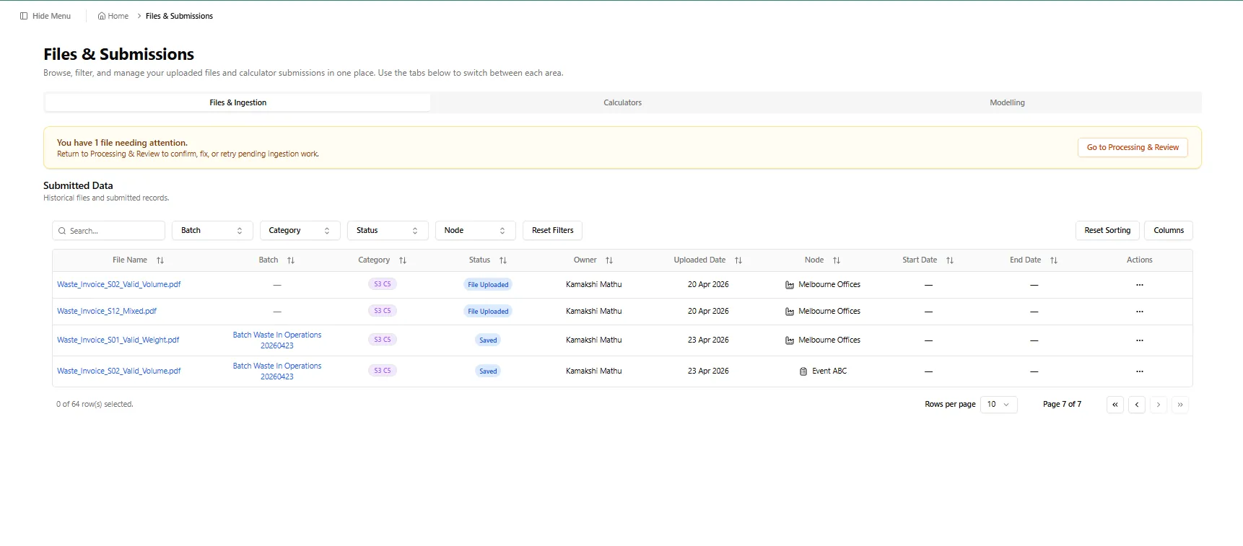The height and width of the screenshot is (546, 1243).
Task: Click 23 Apr 2026 date in Event ABC row
Action: [x=708, y=371]
